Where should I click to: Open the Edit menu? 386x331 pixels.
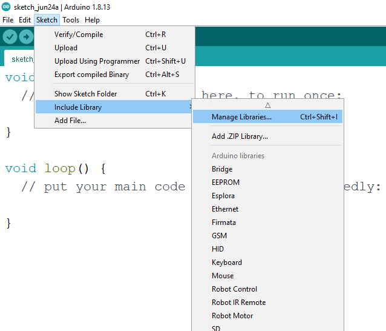(25, 20)
